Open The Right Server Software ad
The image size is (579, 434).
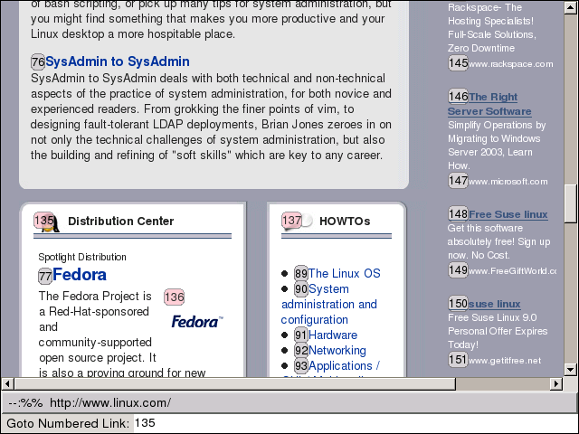pos(489,104)
